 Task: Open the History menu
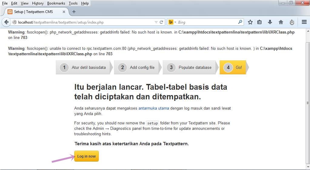pyautogui.click(x=38, y=3)
